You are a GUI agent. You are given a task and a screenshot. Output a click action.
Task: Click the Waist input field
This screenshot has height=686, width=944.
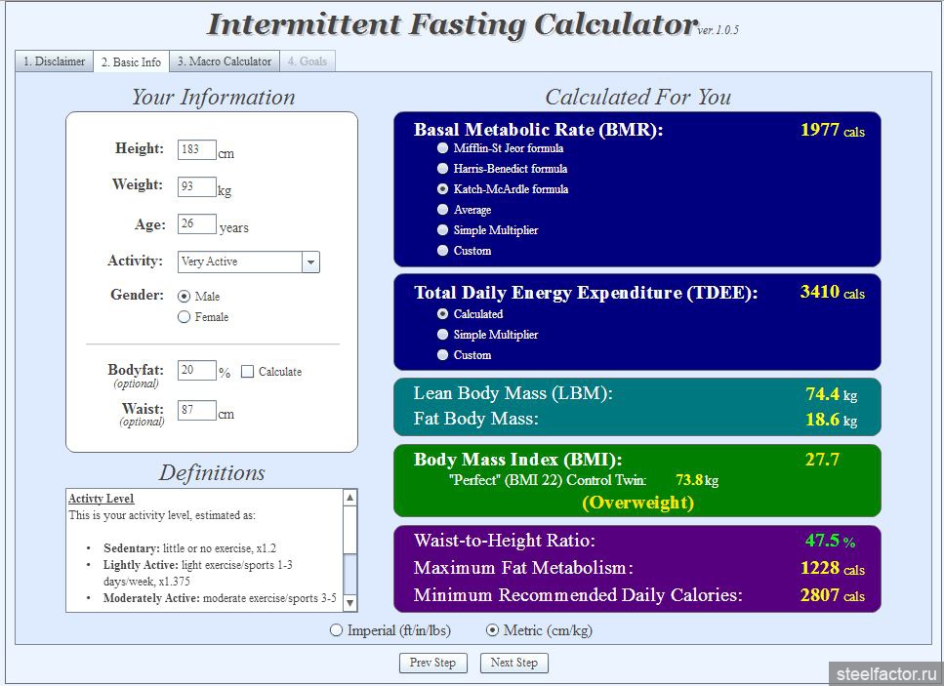pos(197,410)
